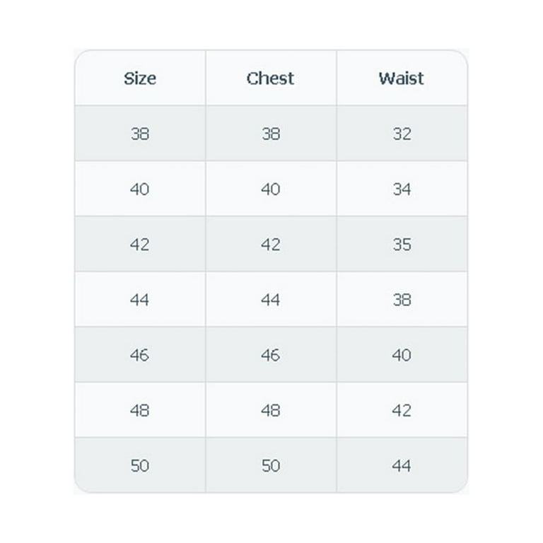Click chest value 50 cell
This screenshot has height=543, width=543.
coord(271,465)
